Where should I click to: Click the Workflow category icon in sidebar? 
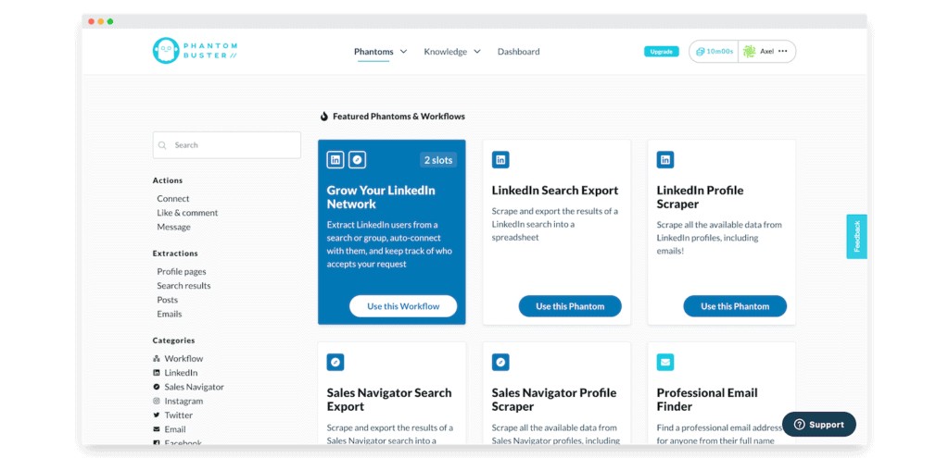[x=156, y=358]
